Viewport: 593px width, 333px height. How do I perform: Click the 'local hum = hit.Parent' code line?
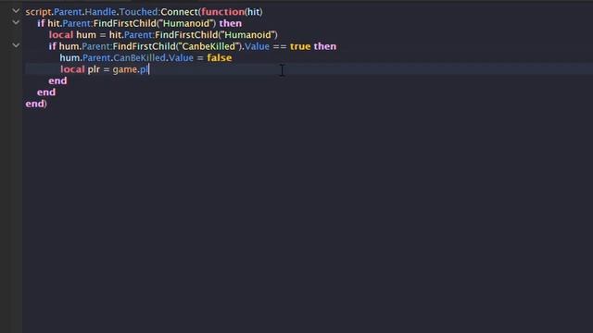coord(163,35)
